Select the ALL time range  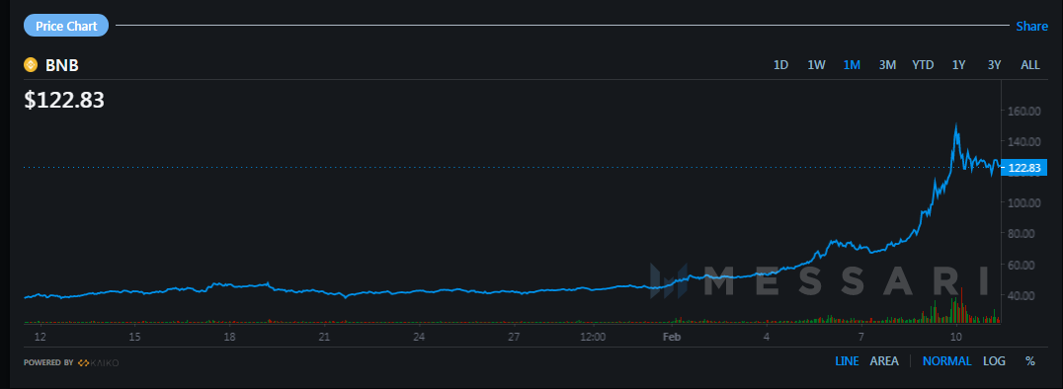pyautogui.click(x=1029, y=65)
